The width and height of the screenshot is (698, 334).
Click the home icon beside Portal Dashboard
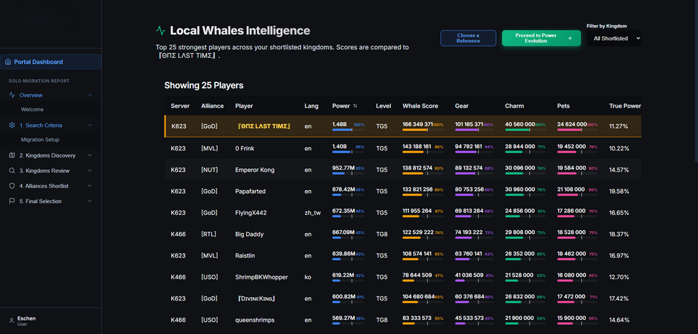pos(7,62)
